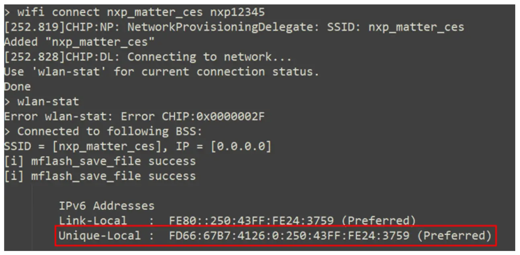Click the 'Done' output line
Image resolution: width=520 pixels, height=255 pixels.
tap(17, 87)
